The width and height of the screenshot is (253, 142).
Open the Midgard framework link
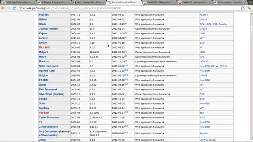tap(43, 52)
